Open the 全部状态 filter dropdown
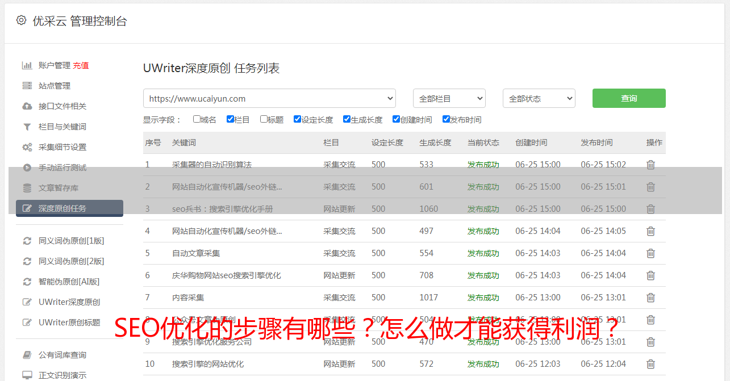This screenshot has height=381, width=730. point(539,98)
